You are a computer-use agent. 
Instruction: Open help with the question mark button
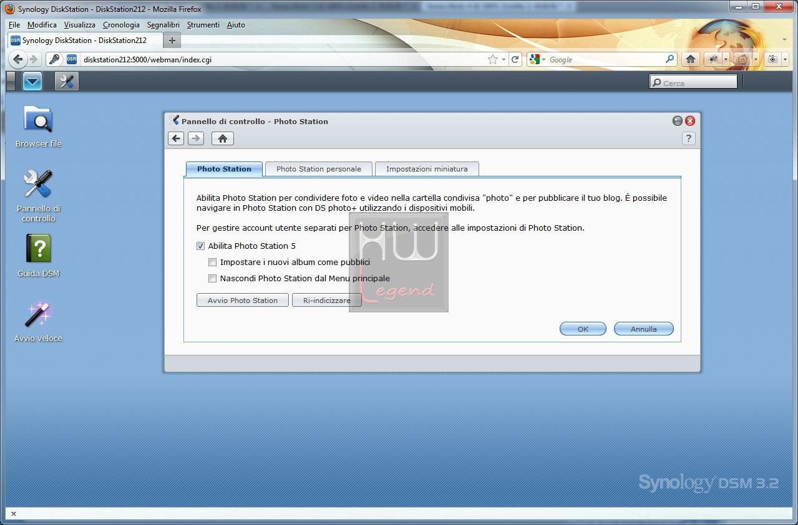[x=688, y=138]
